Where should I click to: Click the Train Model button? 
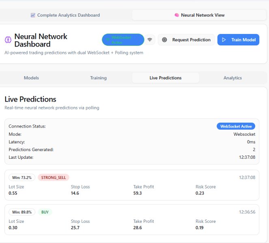pos(238,40)
